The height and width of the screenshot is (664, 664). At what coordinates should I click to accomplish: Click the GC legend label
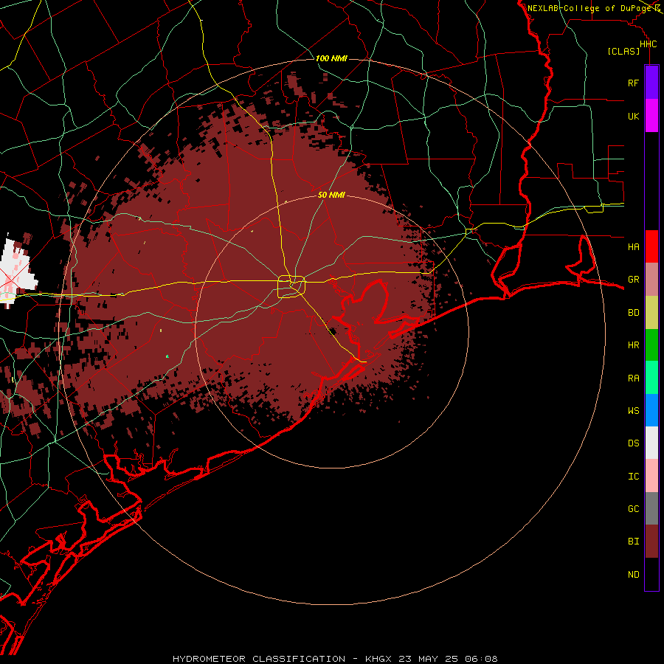633,508
